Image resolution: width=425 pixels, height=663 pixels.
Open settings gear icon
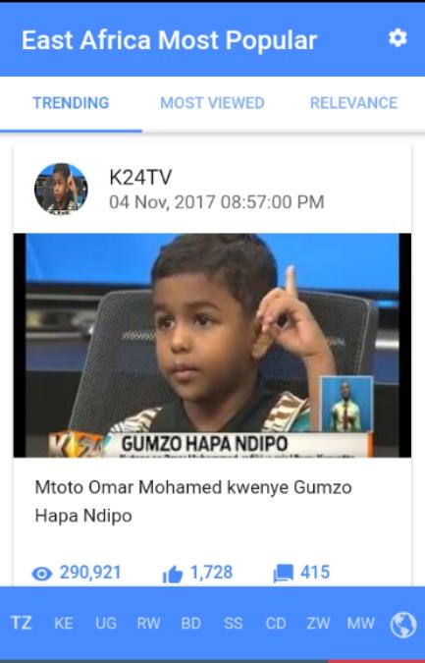point(398,38)
